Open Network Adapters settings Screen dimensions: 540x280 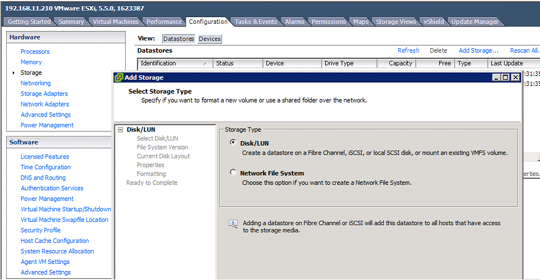(x=45, y=104)
